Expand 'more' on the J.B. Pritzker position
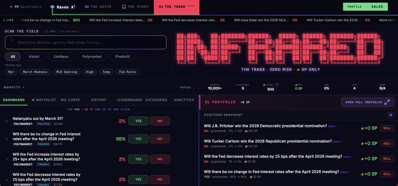Image resolution: width=398 pixels, height=186 pixels. click(x=332, y=126)
